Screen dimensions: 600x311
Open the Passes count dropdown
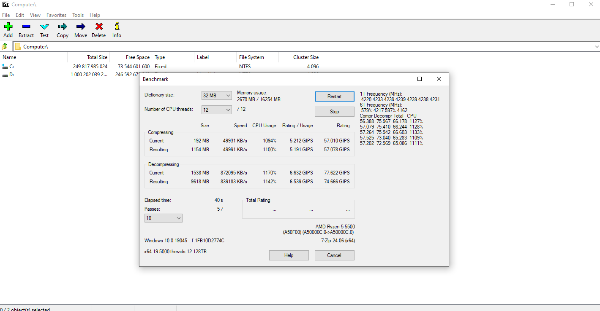(164, 218)
